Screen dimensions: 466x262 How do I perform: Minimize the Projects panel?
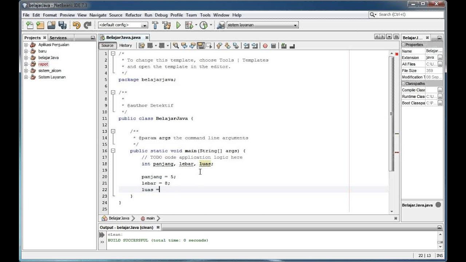pyautogui.click(x=92, y=38)
